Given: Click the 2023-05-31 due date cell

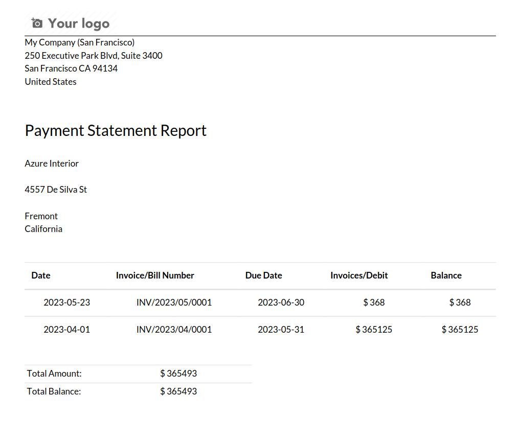Looking at the screenshot, I should (281, 330).
